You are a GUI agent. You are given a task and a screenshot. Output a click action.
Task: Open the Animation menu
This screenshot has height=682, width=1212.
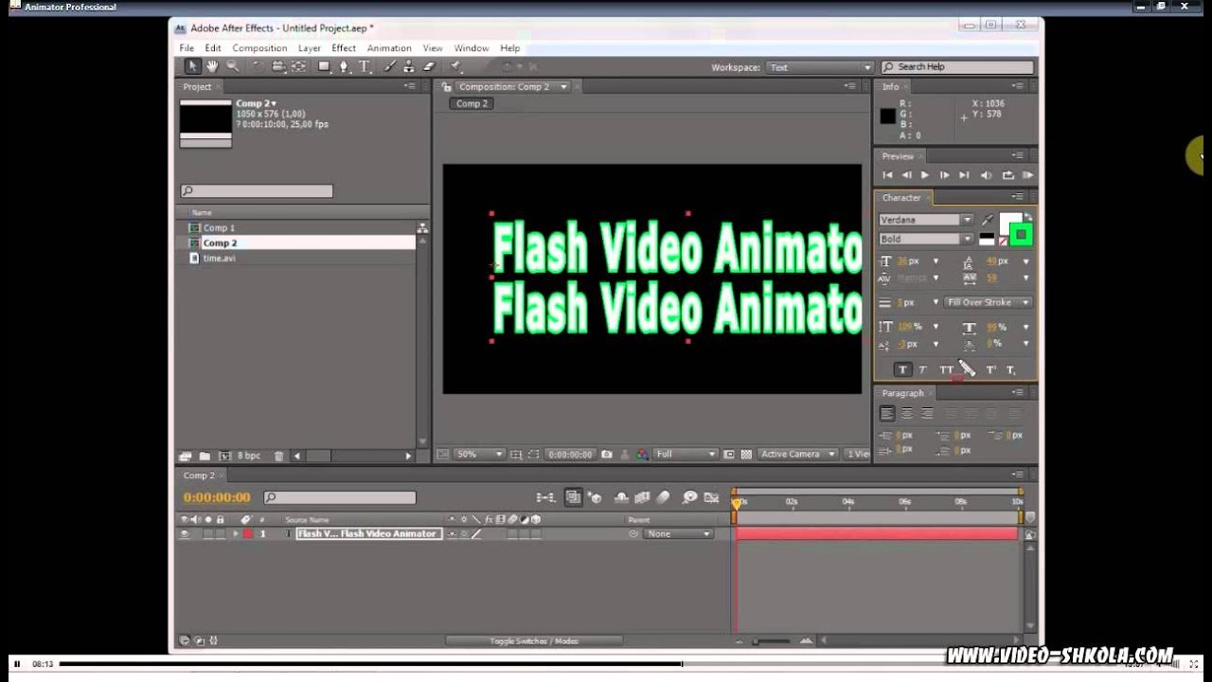point(389,48)
